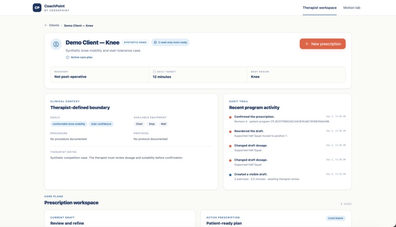This screenshot has height=227, width=396.
Task: Click the CoachPoint brand name
Action: [x=55, y=6]
